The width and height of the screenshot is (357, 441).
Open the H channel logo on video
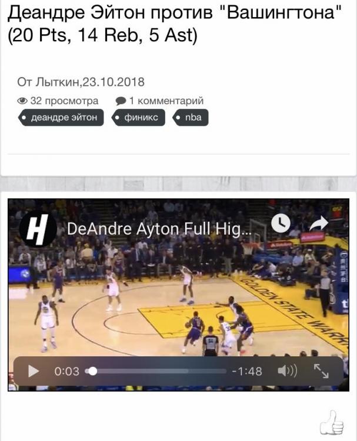coord(38,229)
